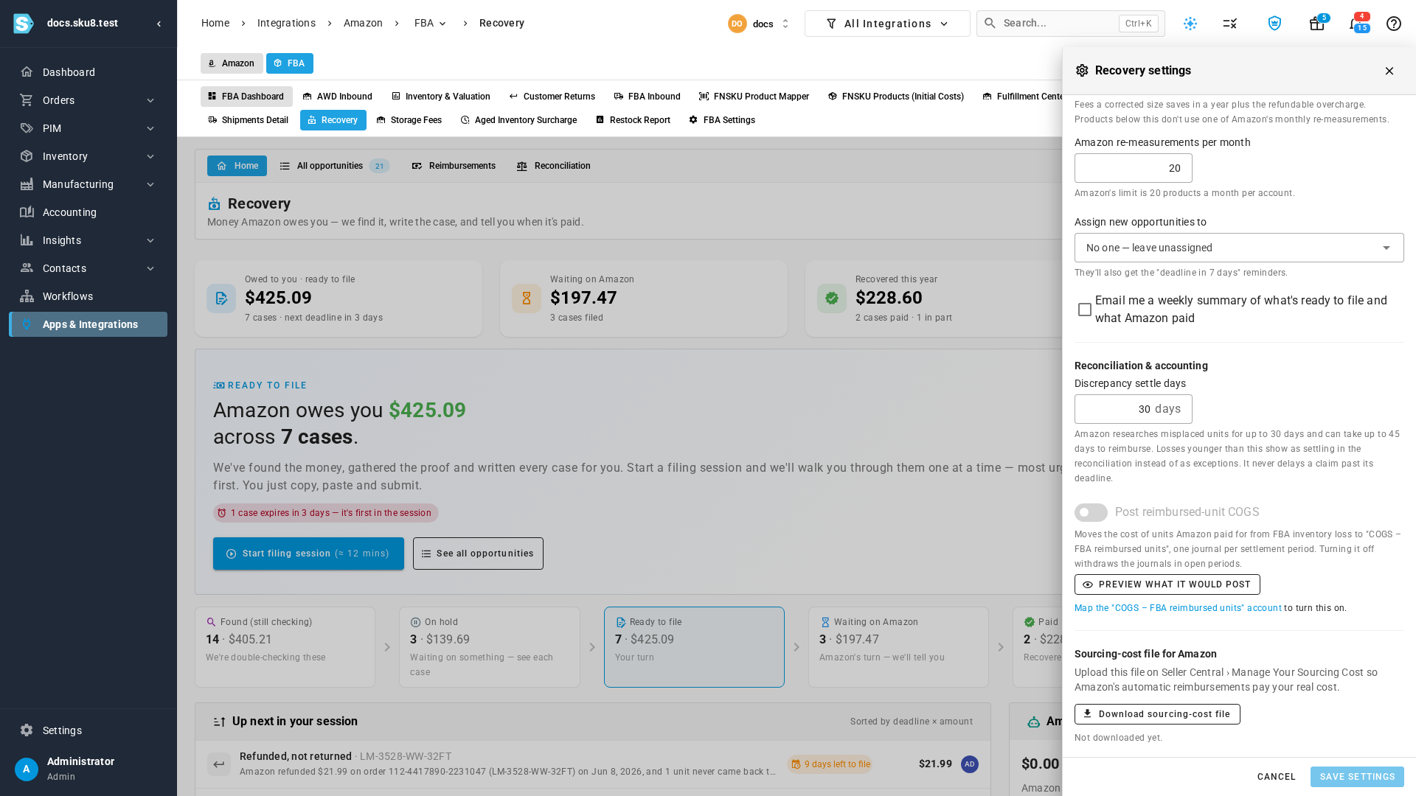Viewport: 1416px width, 796px height.
Task: Follow the Map COGS FBA reimbursed units link
Action: pyautogui.click(x=1178, y=608)
